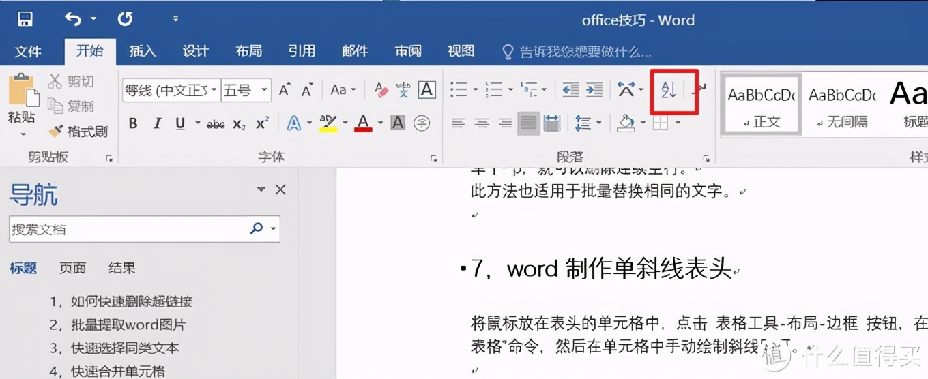Click the Asian layout (中文版式) icon
The image size is (928, 379).
point(626,89)
